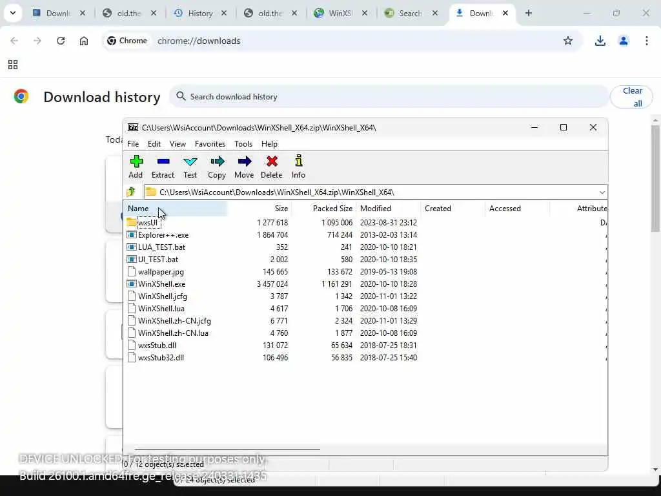Click the LUA_TEST.bat file icon
This screenshot has height=496, width=661.
132,247
